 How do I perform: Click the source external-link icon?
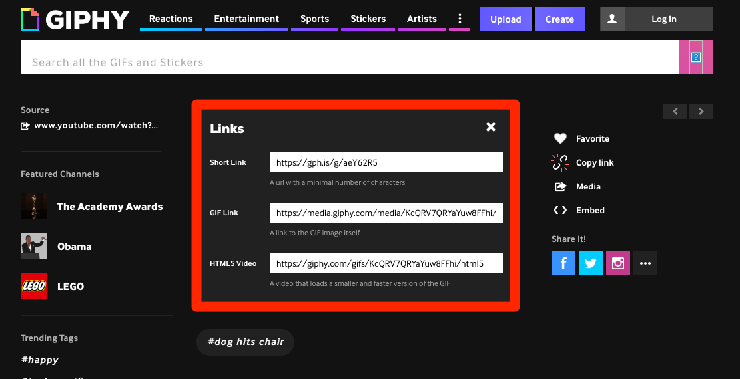25,126
